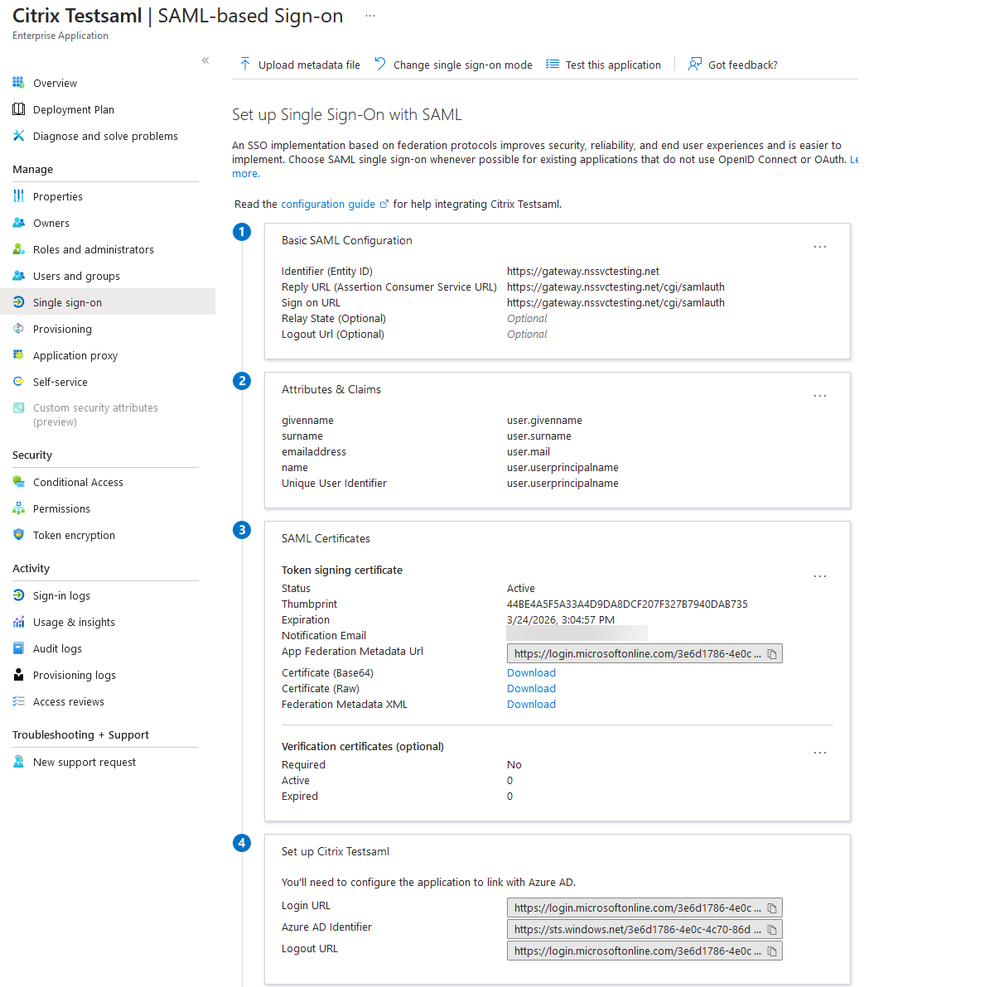This screenshot has height=987, width=994.
Task: Download Federation Metadata XML
Action: click(x=531, y=704)
